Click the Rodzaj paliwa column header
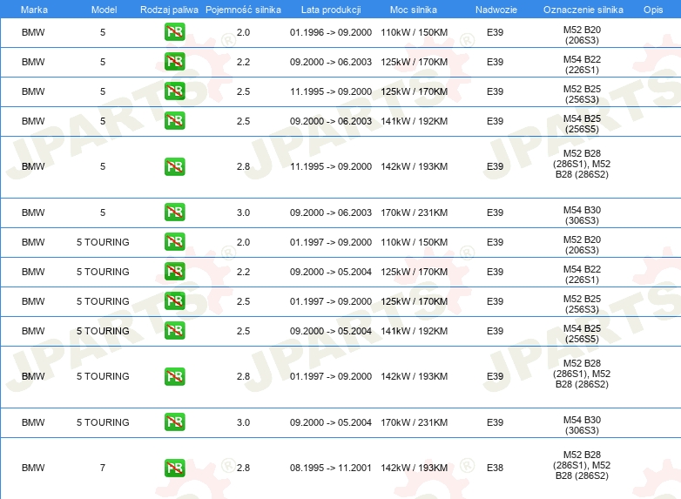681x499 pixels. [169, 10]
